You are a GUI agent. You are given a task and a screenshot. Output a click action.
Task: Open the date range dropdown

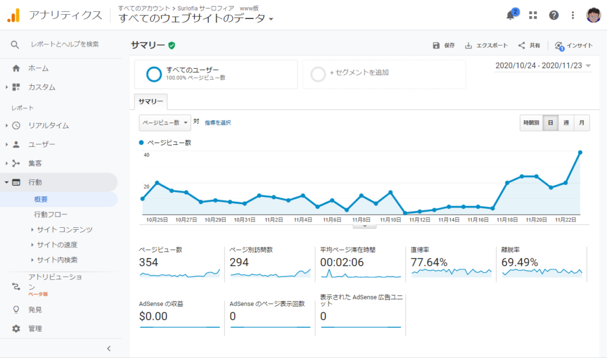[542, 66]
